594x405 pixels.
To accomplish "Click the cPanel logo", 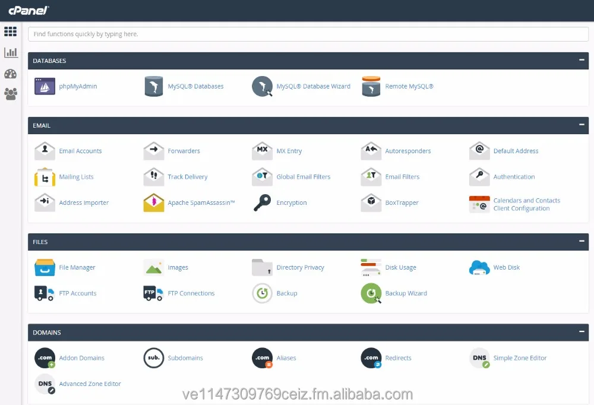I will [x=29, y=10].
